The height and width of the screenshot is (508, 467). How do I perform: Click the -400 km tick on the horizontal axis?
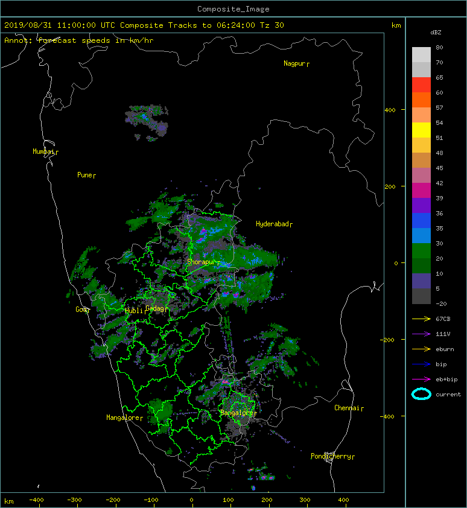pyautogui.click(x=36, y=500)
